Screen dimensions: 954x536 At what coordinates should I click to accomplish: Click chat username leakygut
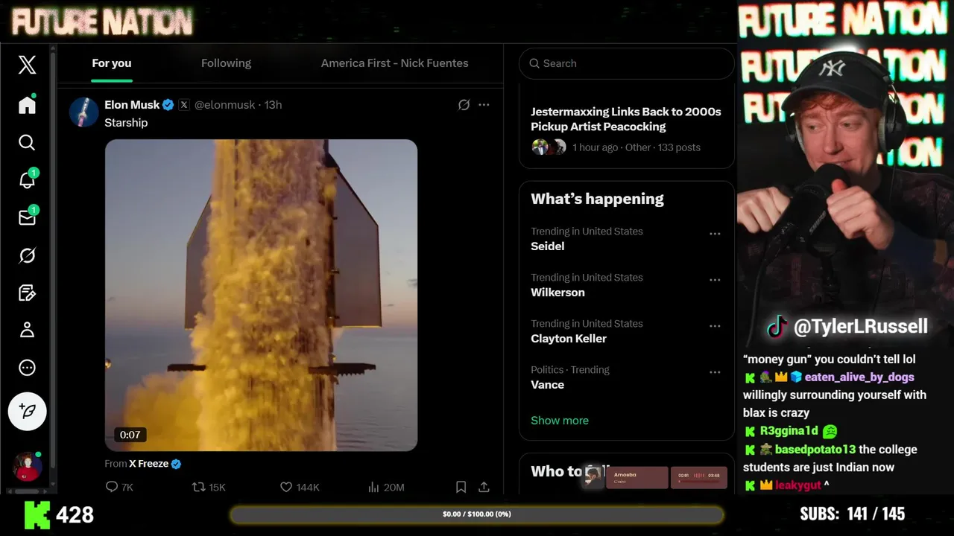click(x=797, y=485)
